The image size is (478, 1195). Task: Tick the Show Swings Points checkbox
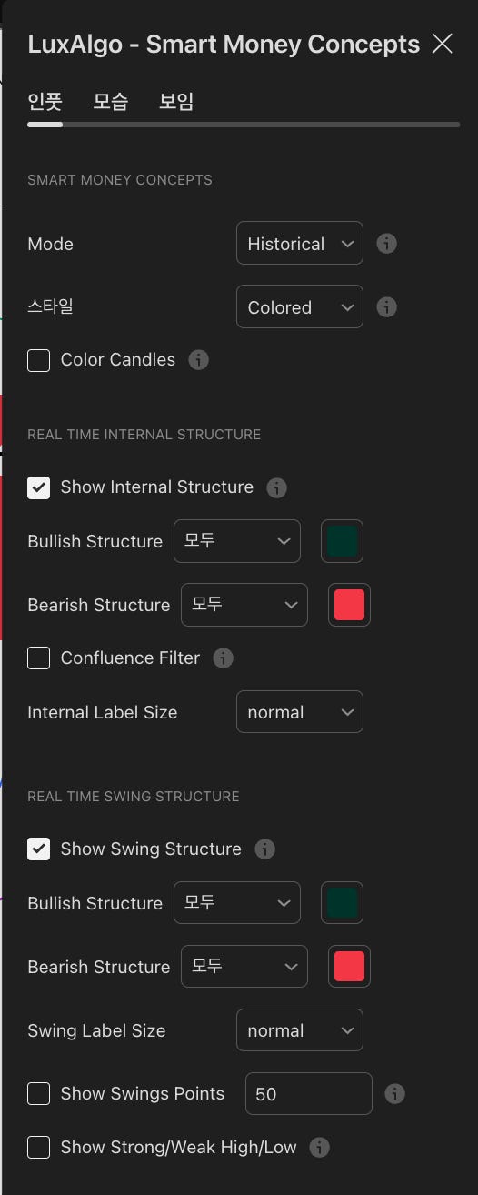tap(38, 1094)
